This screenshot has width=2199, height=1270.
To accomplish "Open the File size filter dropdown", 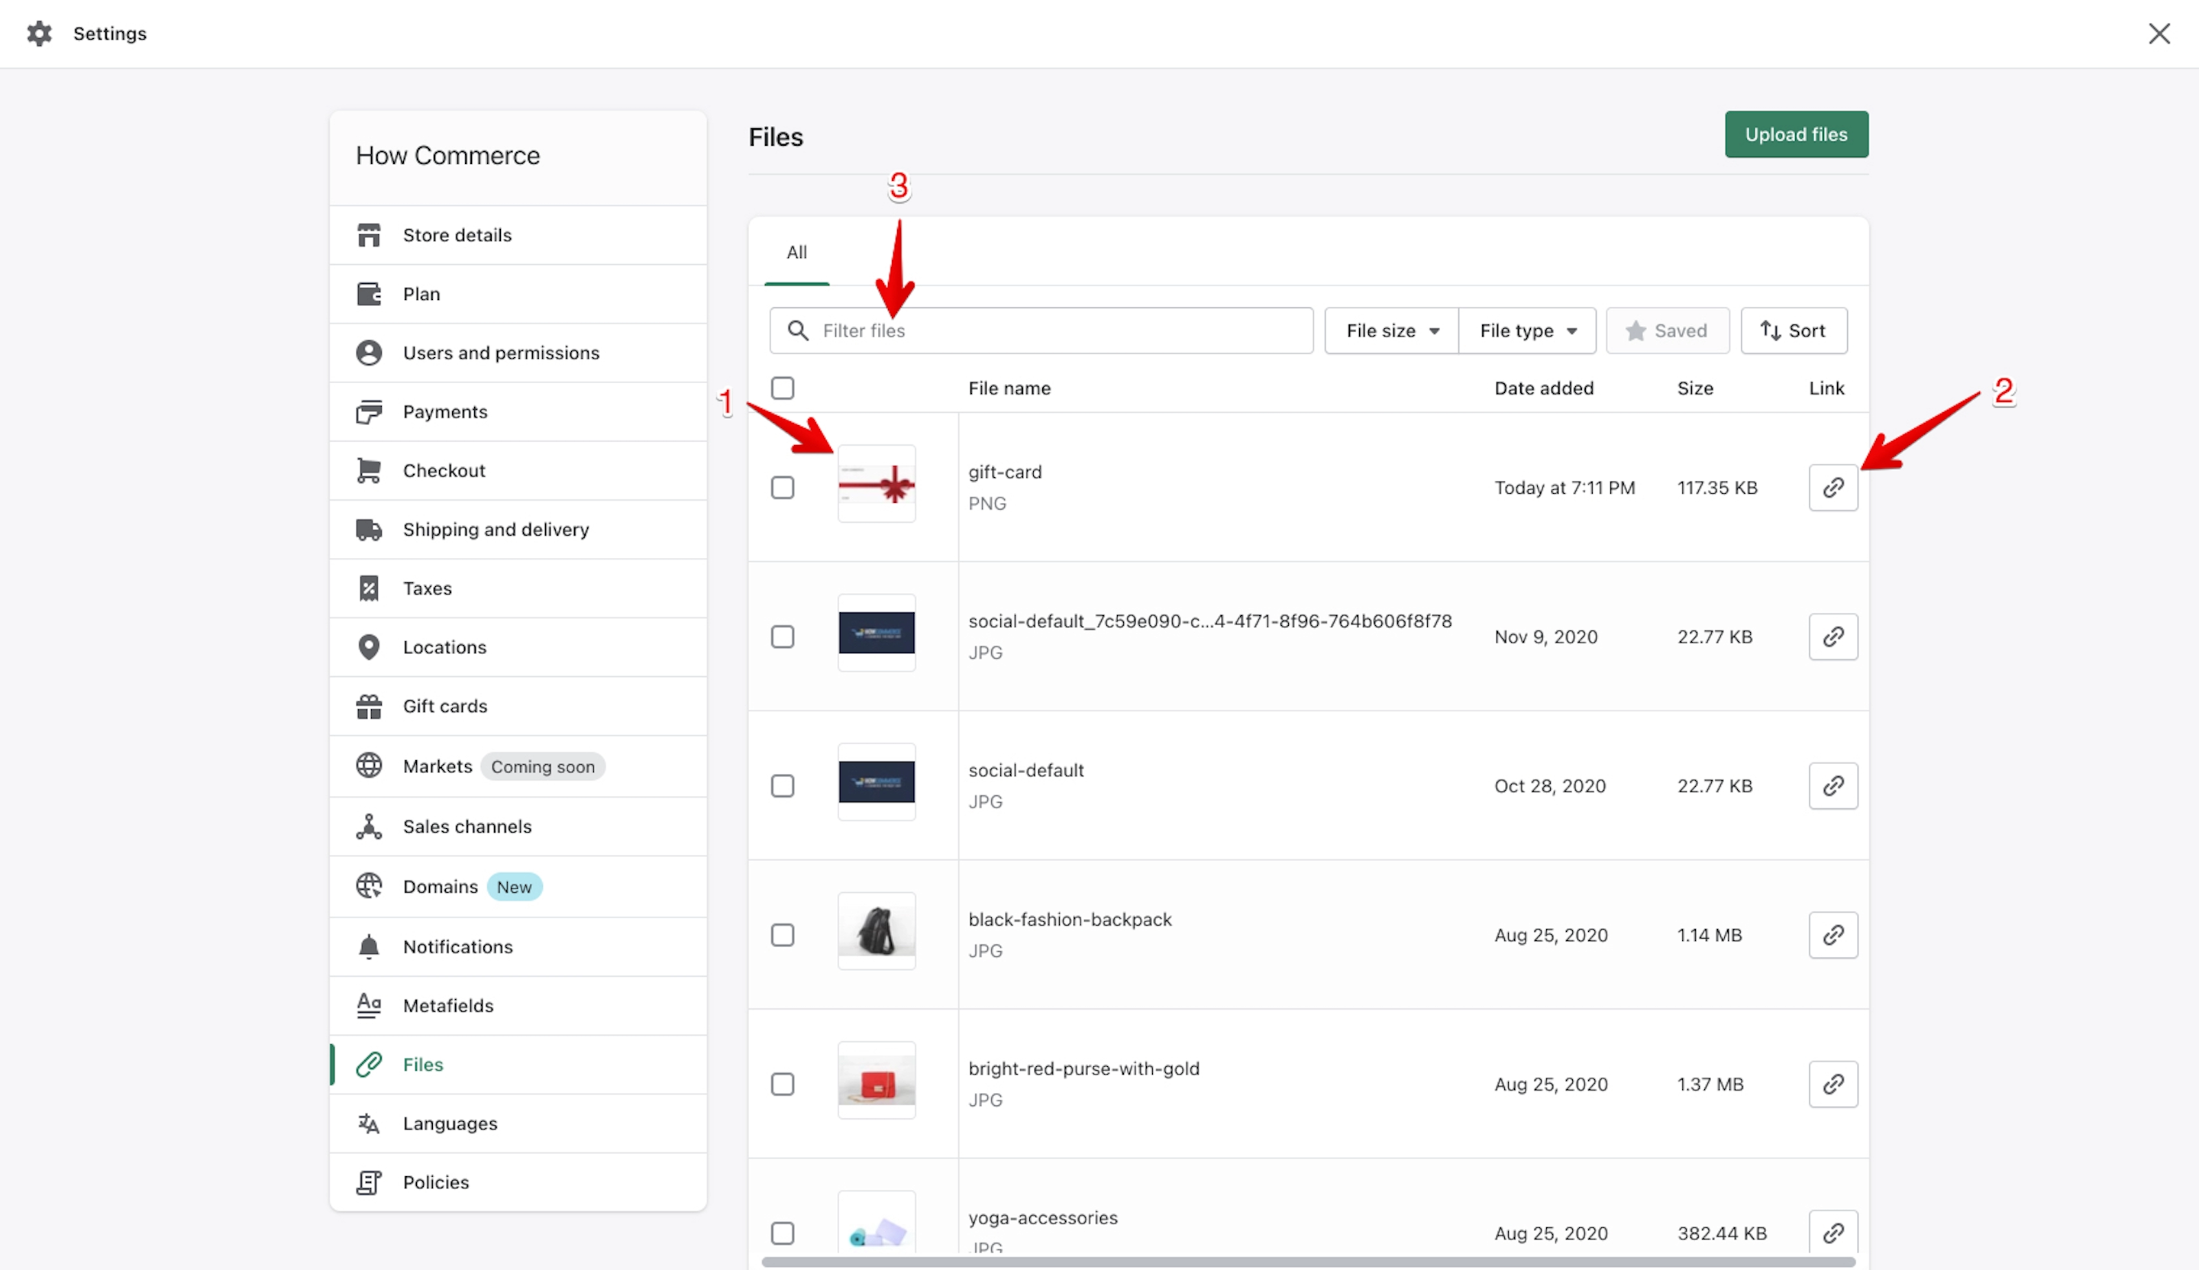I will (x=1391, y=330).
